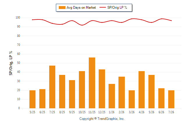Click the 10/25 x-axis label
This screenshot has width=188, height=126.
click(82, 112)
